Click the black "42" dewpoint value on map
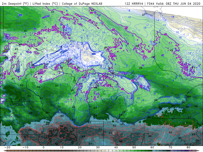This screenshot has width=203, height=152. coord(16,49)
